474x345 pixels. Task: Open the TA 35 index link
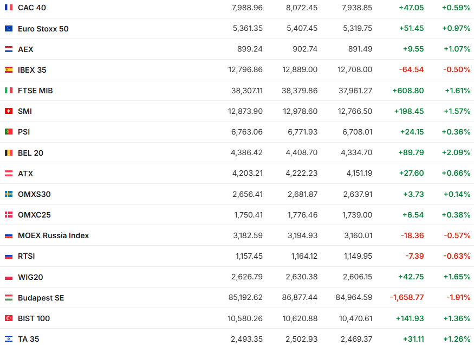(x=29, y=339)
